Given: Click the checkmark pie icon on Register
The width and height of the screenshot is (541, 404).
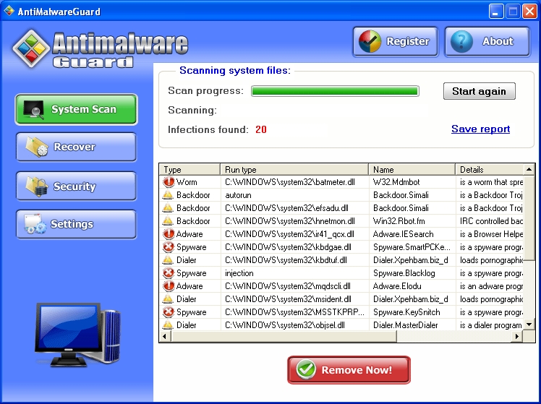Looking at the screenshot, I should point(370,41).
